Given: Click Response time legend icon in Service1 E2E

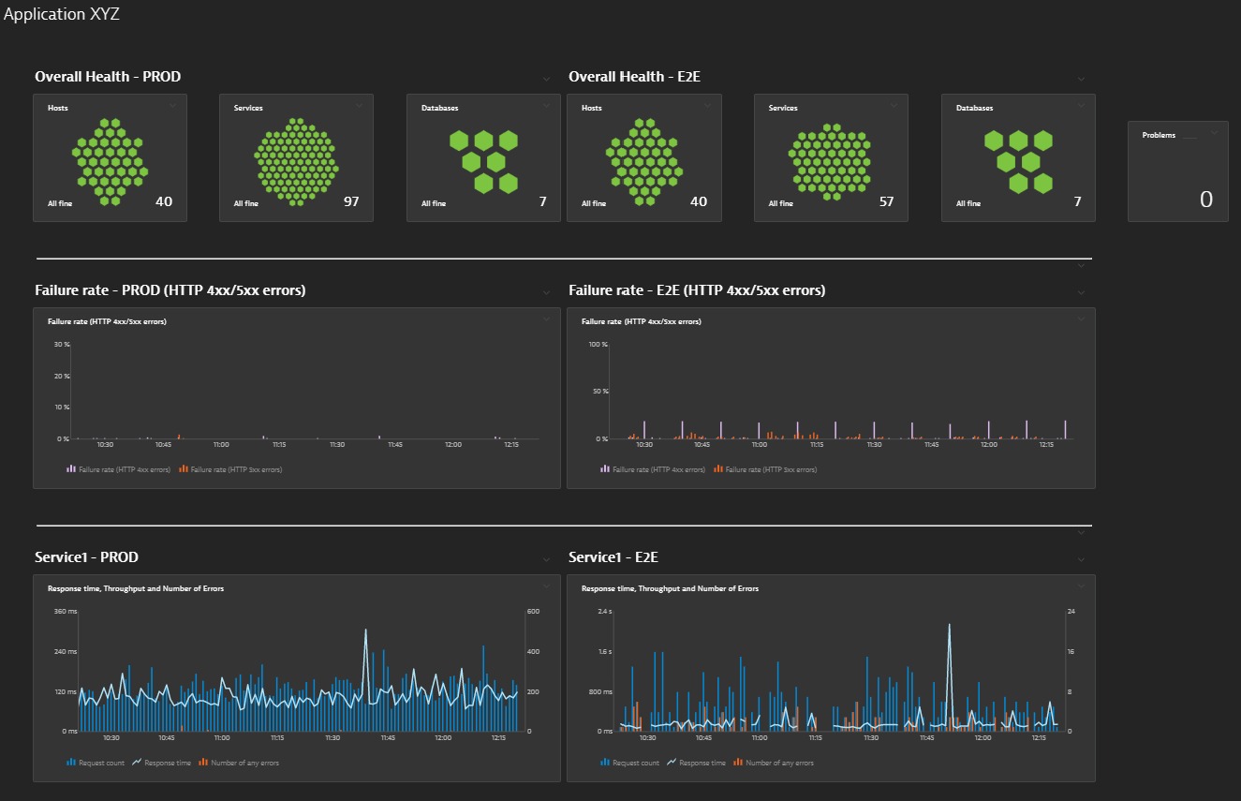Looking at the screenshot, I should (672, 763).
